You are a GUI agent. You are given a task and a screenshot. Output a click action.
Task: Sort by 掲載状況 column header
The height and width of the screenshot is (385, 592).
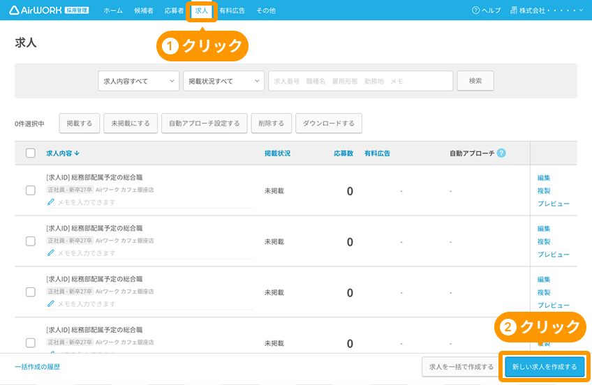point(278,153)
